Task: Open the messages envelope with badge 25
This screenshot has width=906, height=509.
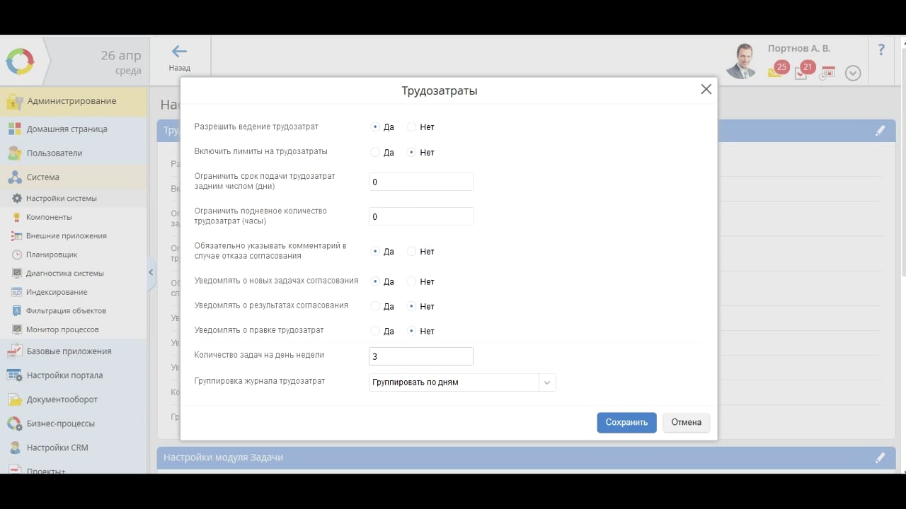Action: [775, 72]
